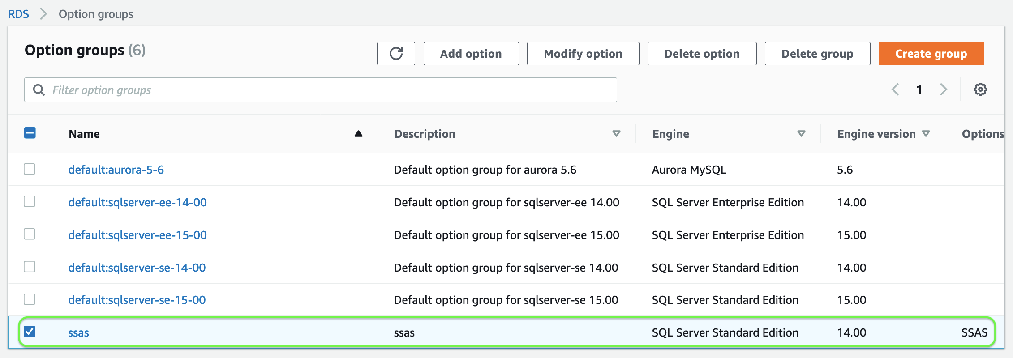Open the RDS breadcrumb link

(x=18, y=14)
